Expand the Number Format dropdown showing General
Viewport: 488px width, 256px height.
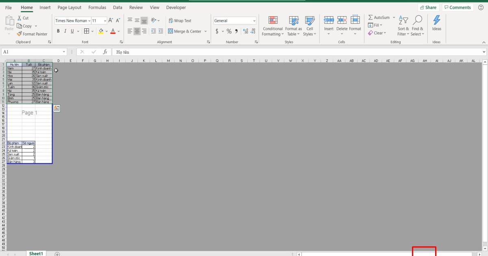coord(255,20)
